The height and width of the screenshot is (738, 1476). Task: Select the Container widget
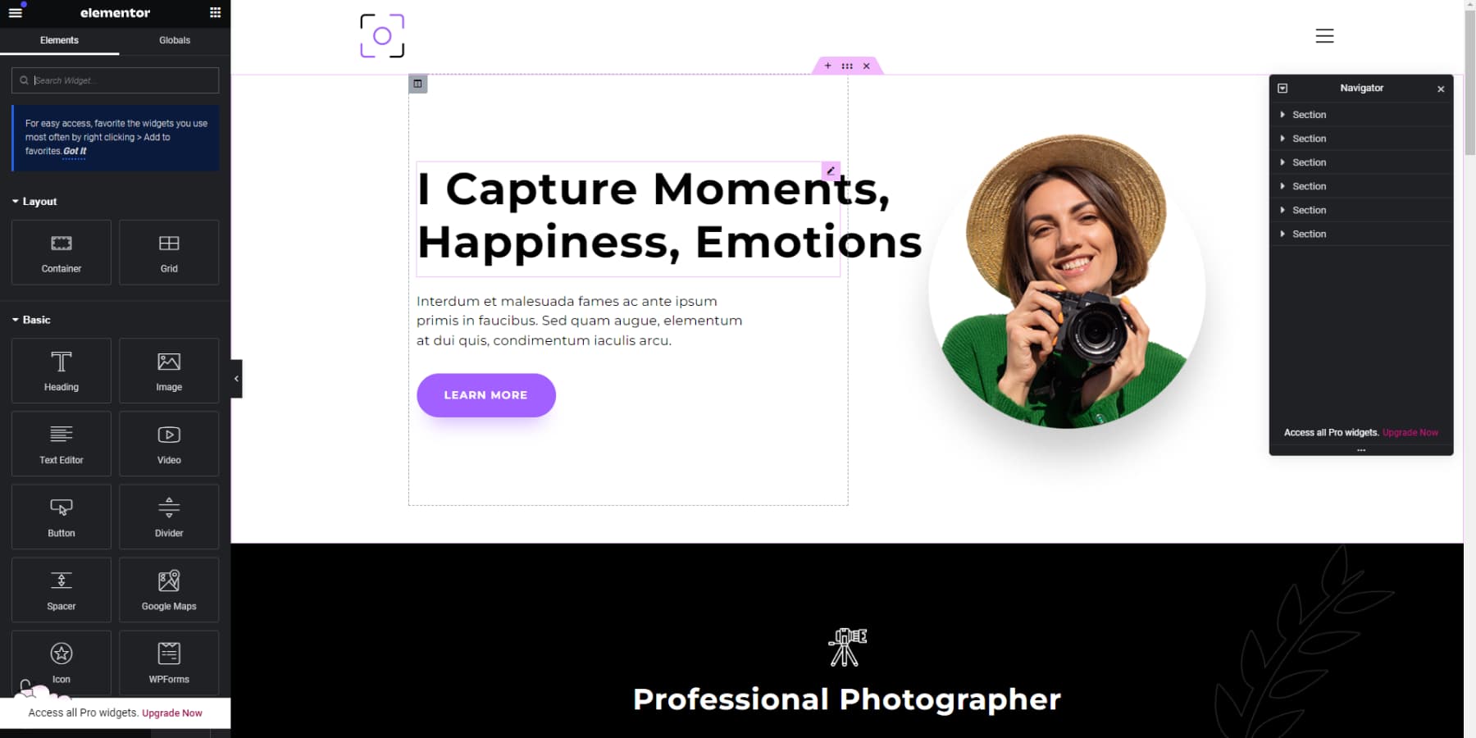(61, 253)
